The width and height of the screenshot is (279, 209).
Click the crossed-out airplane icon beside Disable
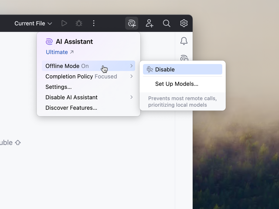pyautogui.click(x=150, y=69)
